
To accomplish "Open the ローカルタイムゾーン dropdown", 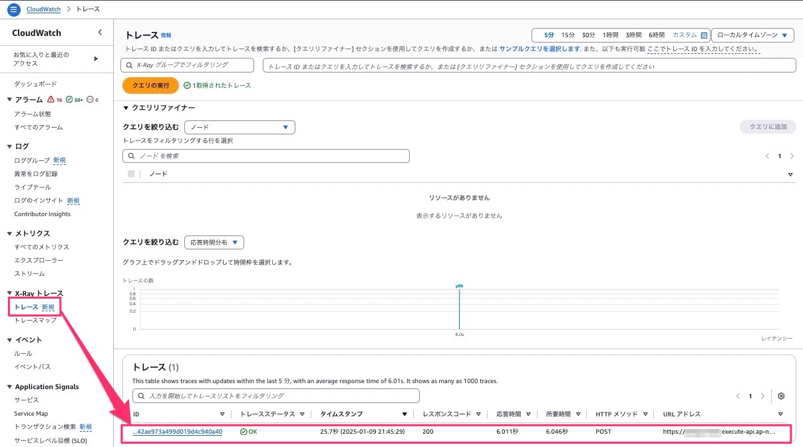I will 752,35.
